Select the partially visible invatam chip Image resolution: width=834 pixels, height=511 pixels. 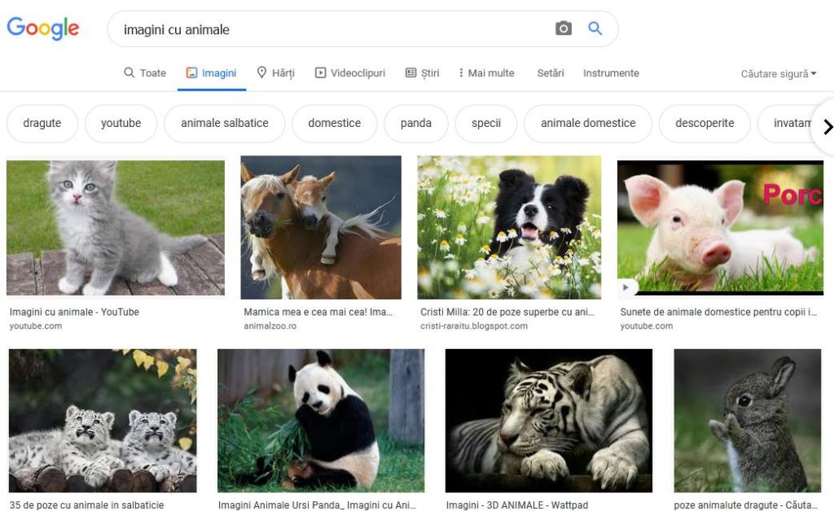pyautogui.click(x=786, y=123)
